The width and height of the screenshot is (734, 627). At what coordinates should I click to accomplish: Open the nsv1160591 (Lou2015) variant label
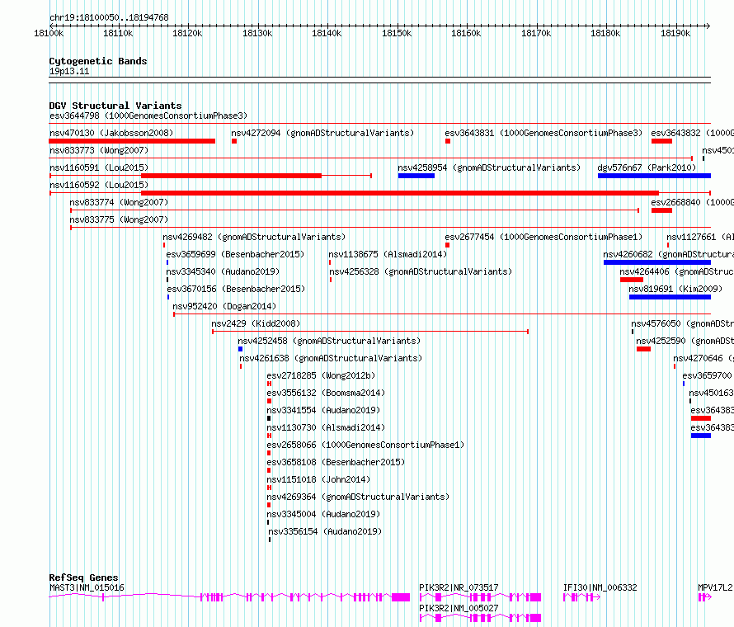(x=99, y=167)
